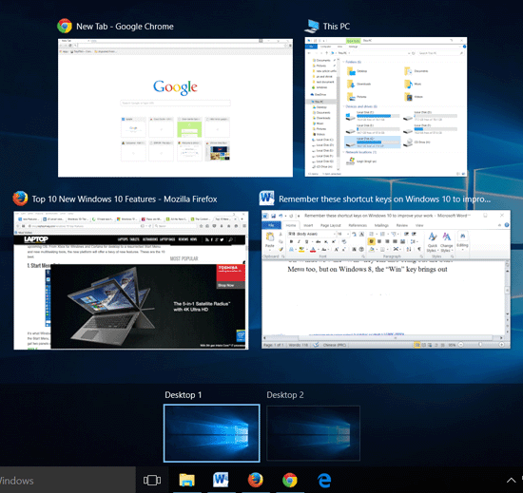Viewport: 523px width, 493px height.
Task: Toggle Bold formatting in Word ribbon
Action: click(x=291, y=241)
